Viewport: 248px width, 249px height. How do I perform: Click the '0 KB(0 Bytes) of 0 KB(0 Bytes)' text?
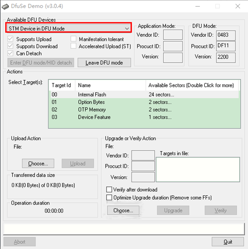click(43, 185)
